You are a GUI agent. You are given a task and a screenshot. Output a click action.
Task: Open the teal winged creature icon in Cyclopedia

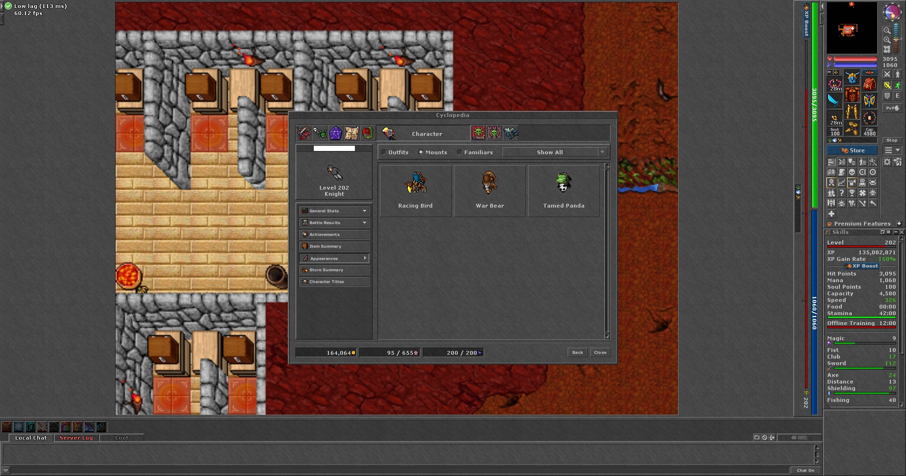(511, 134)
